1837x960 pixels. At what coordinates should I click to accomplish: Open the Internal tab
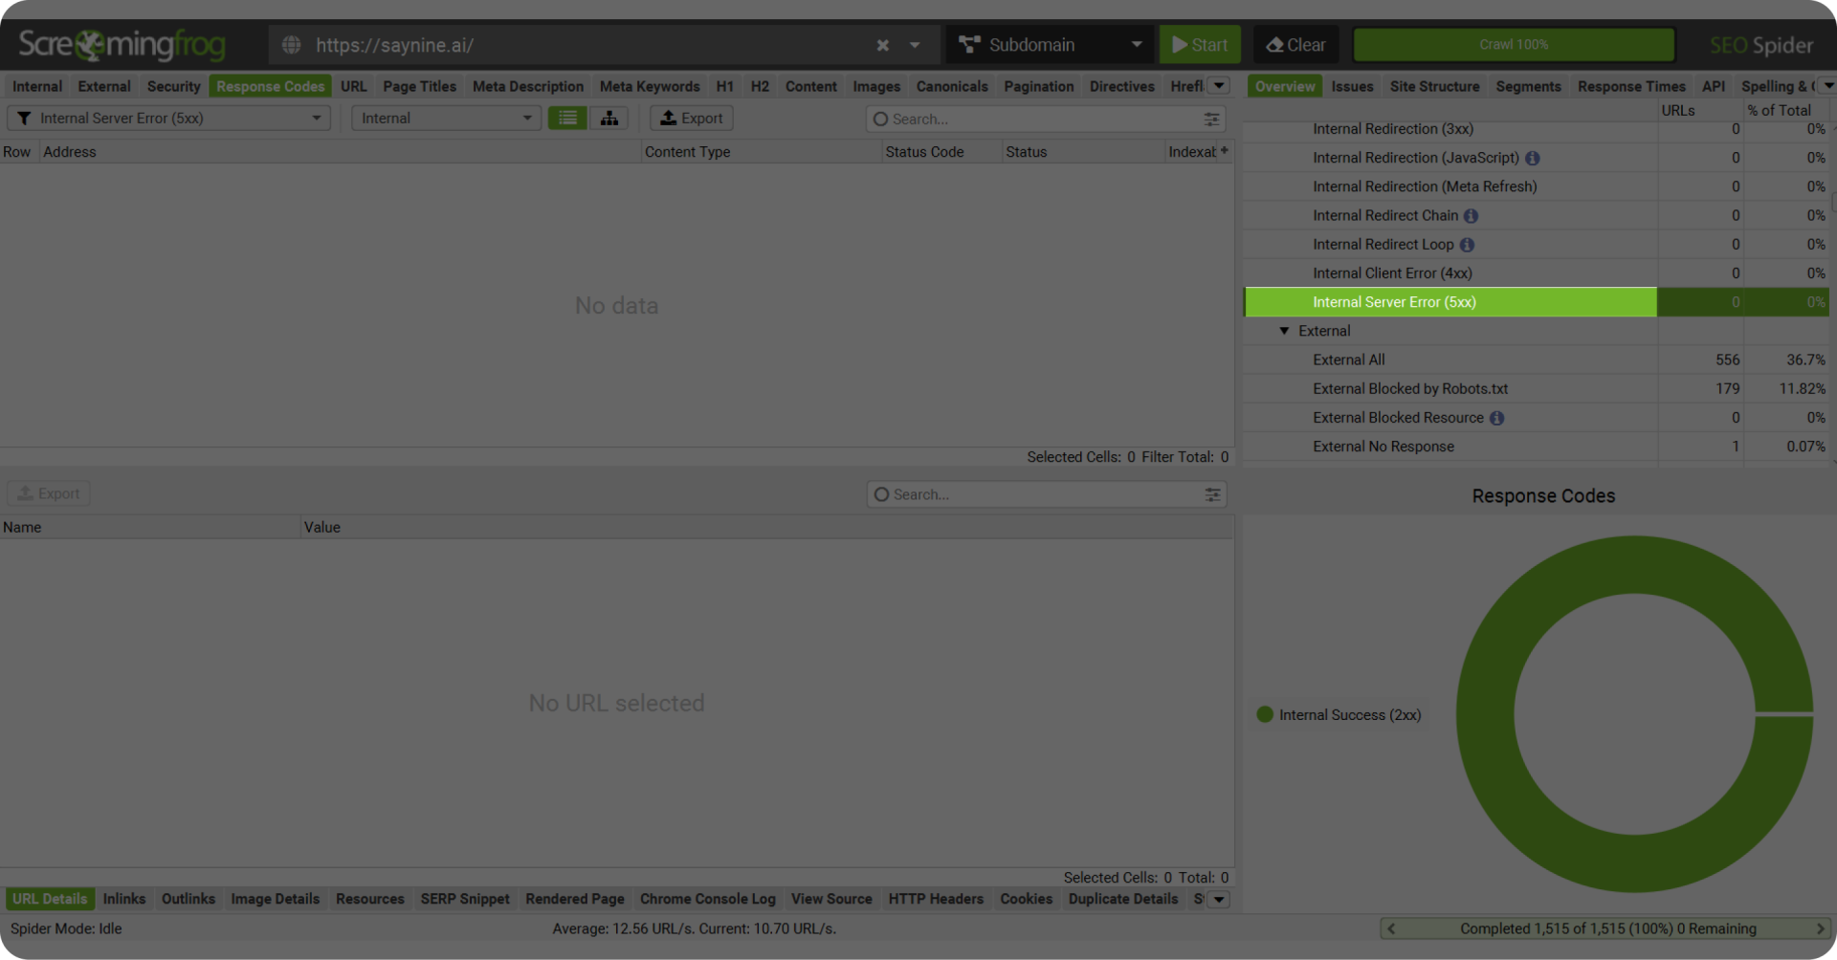click(37, 86)
